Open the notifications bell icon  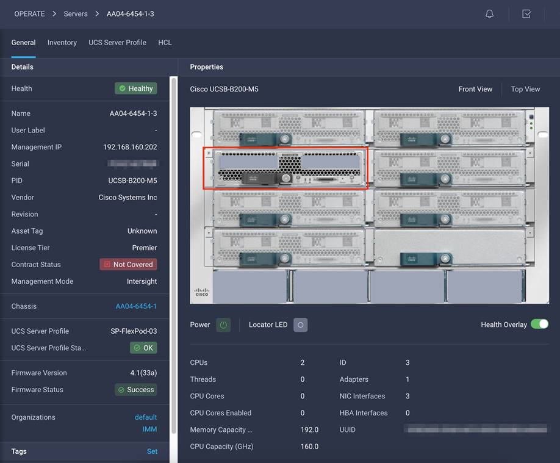pos(490,14)
